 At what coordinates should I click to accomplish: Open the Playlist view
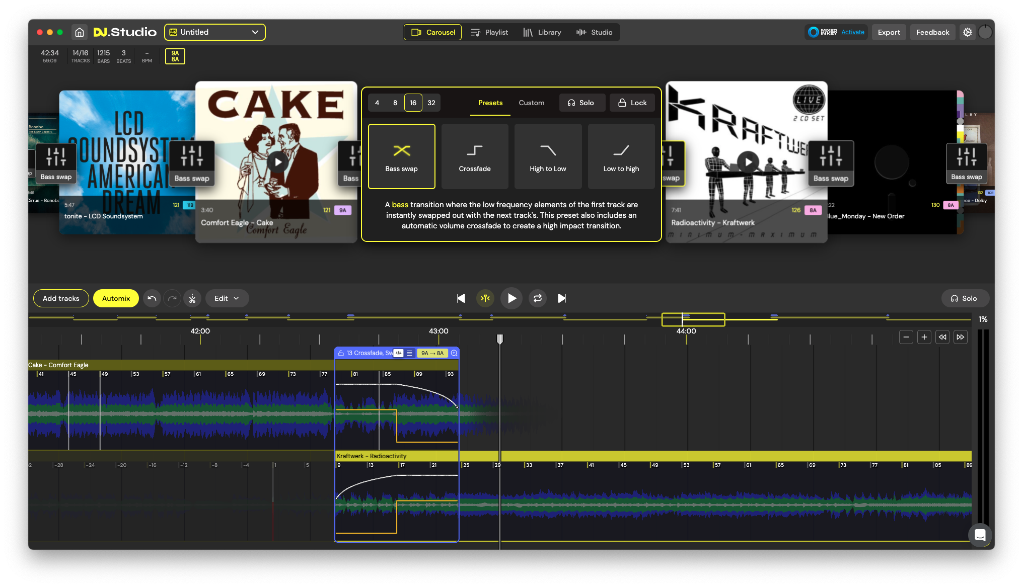click(x=489, y=32)
